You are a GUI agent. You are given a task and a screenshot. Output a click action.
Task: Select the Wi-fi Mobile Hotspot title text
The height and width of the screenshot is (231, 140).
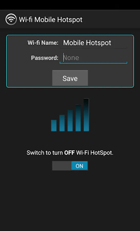coord(51,20)
